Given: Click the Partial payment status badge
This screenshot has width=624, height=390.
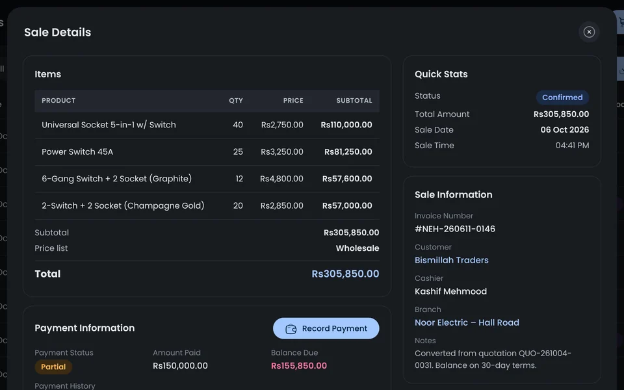Looking at the screenshot, I should (x=53, y=367).
